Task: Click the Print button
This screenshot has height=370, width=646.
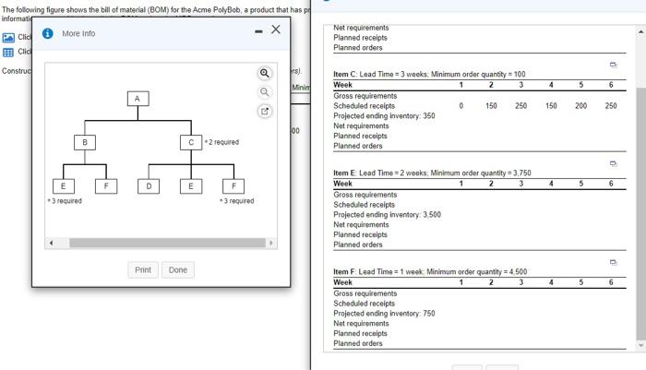Action: 143,269
